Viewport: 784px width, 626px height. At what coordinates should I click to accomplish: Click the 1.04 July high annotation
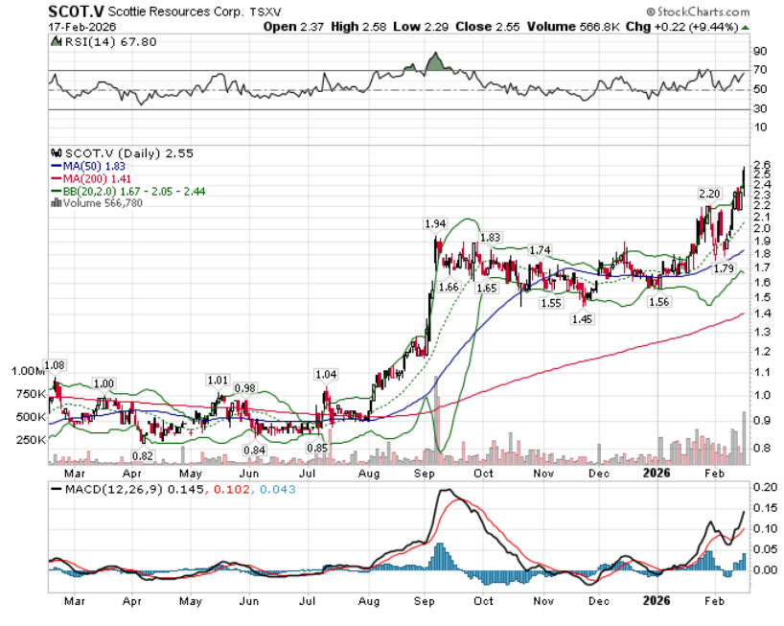(x=326, y=374)
